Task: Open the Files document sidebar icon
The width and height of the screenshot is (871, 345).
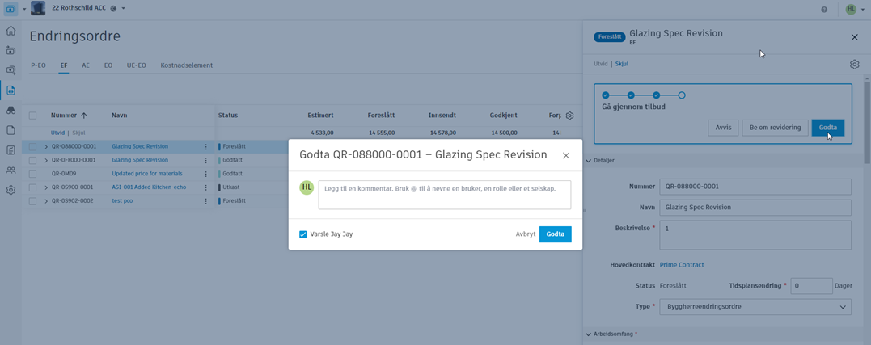Action: coord(11,130)
